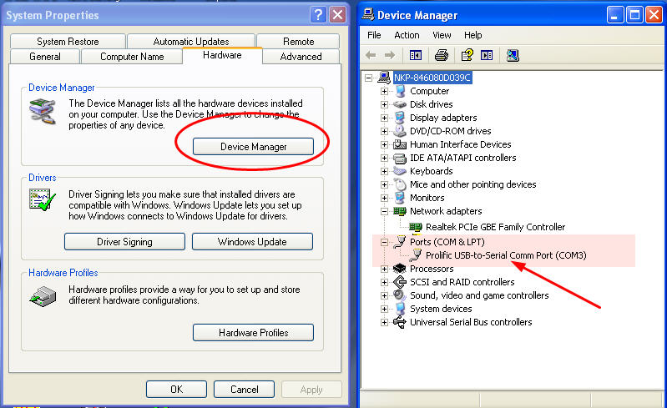Click the Scan for hardware changes icon
The height and width of the screenshot is (408, 667).
click(x=513, y=55)
